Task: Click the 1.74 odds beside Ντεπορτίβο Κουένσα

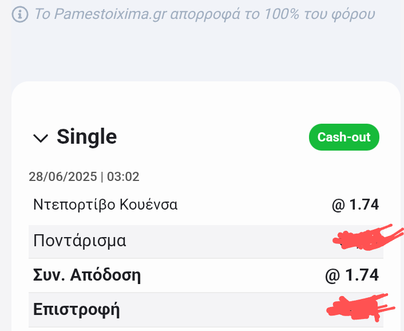Action: pos(365,204)
